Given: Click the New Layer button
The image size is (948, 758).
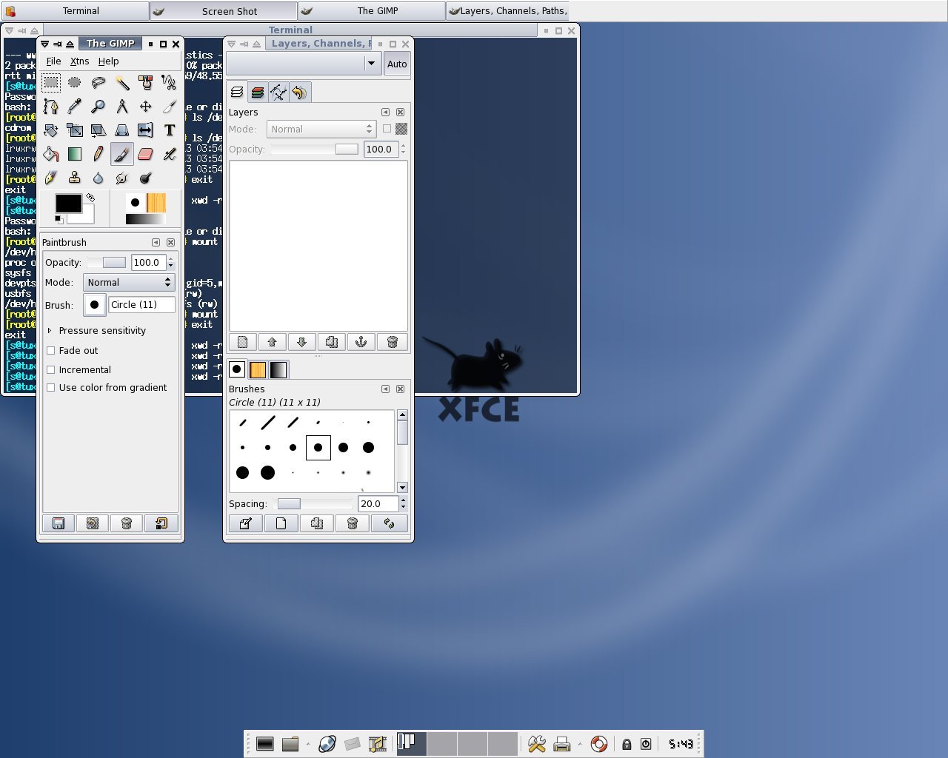Looking at the screenshot, I should [x=243, y=342].
